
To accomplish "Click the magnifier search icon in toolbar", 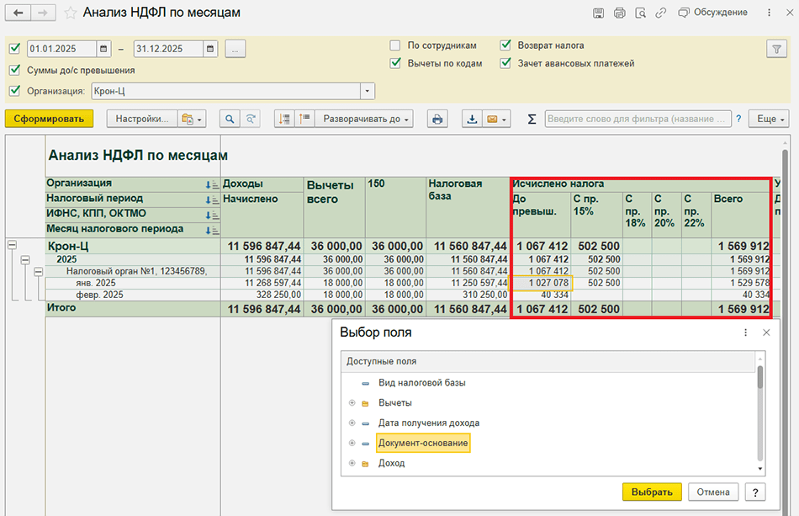I will (229, 120).
